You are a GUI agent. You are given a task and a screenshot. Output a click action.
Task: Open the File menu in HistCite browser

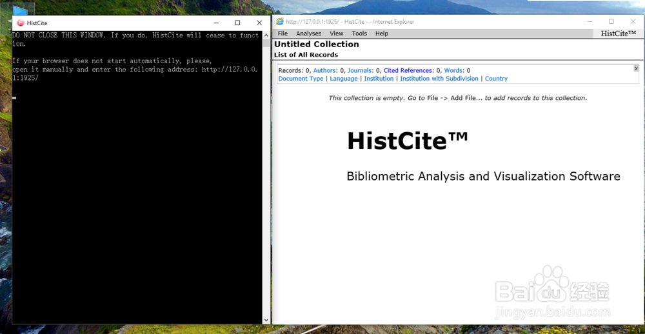coord(283,34)
